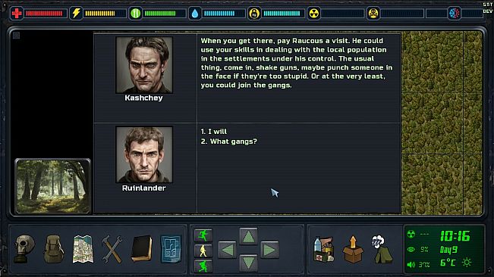Open the gas mask equipment icon

24,249
